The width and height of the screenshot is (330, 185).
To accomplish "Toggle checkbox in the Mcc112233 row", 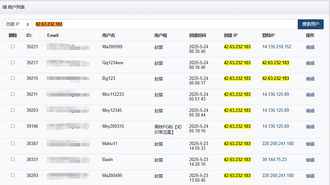I will 13,94.
